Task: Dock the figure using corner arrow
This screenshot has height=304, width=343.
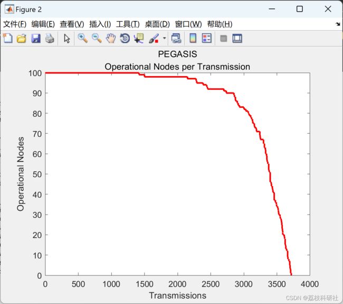Action: 338,24
